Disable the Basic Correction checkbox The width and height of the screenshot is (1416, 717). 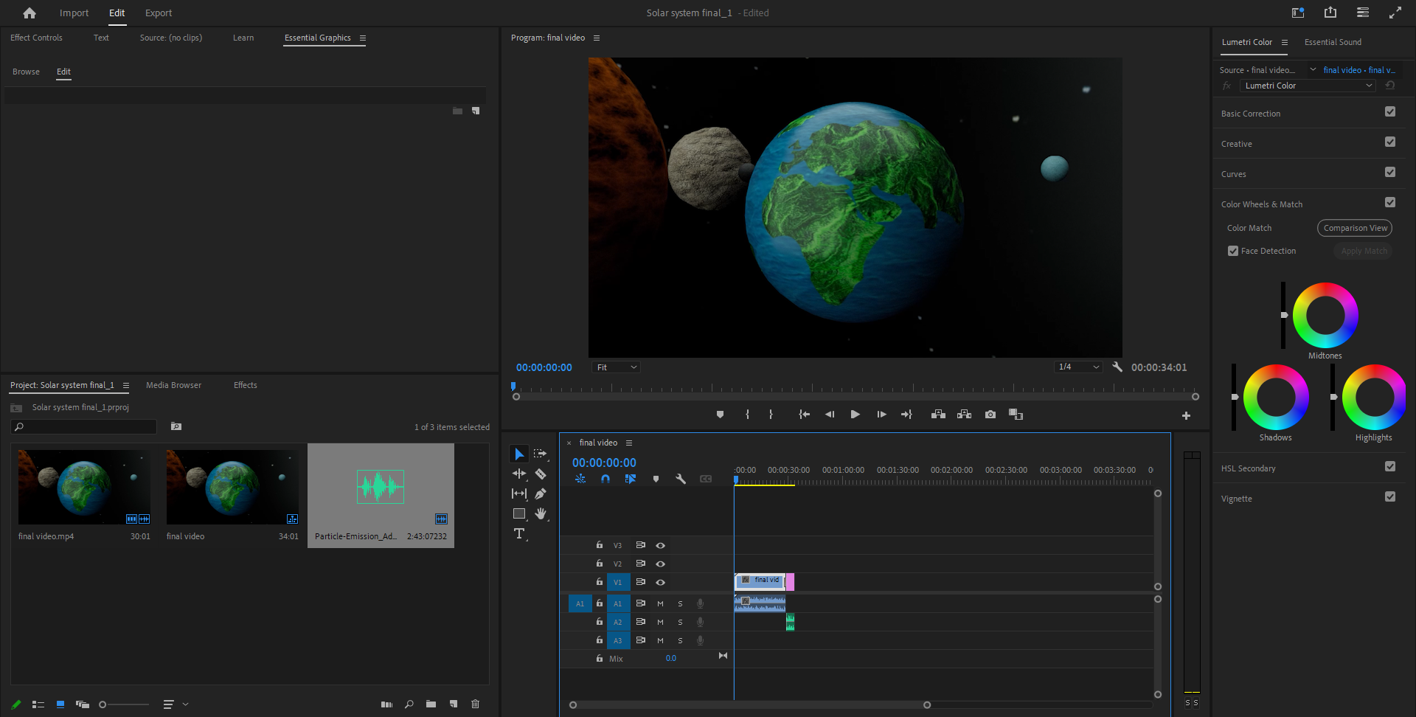(1390, 112)
